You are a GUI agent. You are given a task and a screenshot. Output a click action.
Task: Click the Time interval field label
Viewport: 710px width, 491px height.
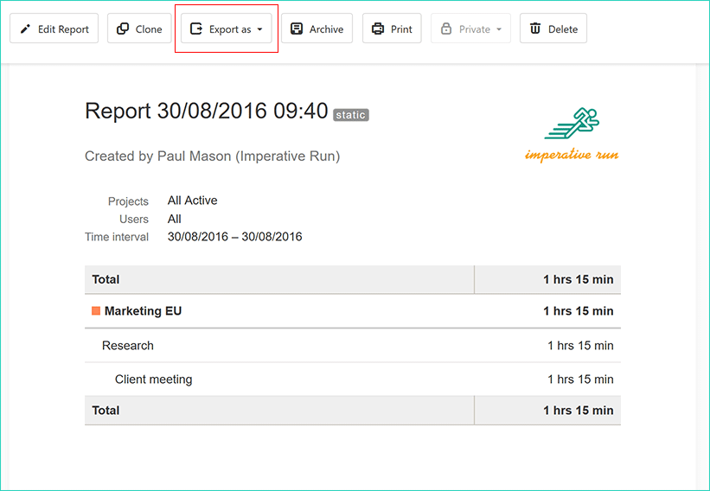pyautogui.click(x=117, y=237)
